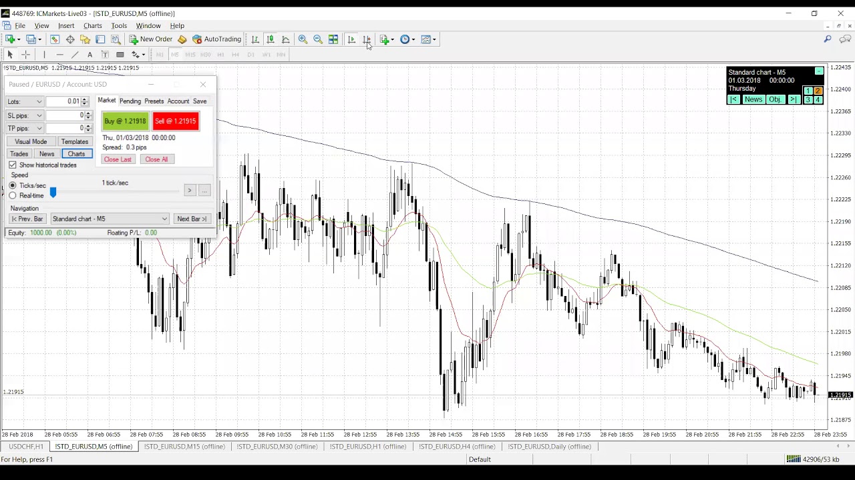Enable Show historical trades checkbox
Viewport: 855px width, 480px height.
click(x=13, y=165)
